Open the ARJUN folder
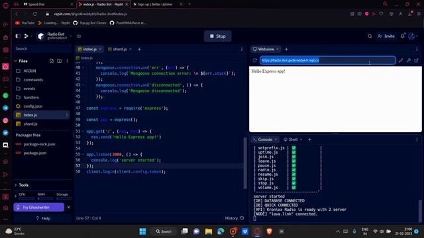The image size is (424, 238). 42,71
